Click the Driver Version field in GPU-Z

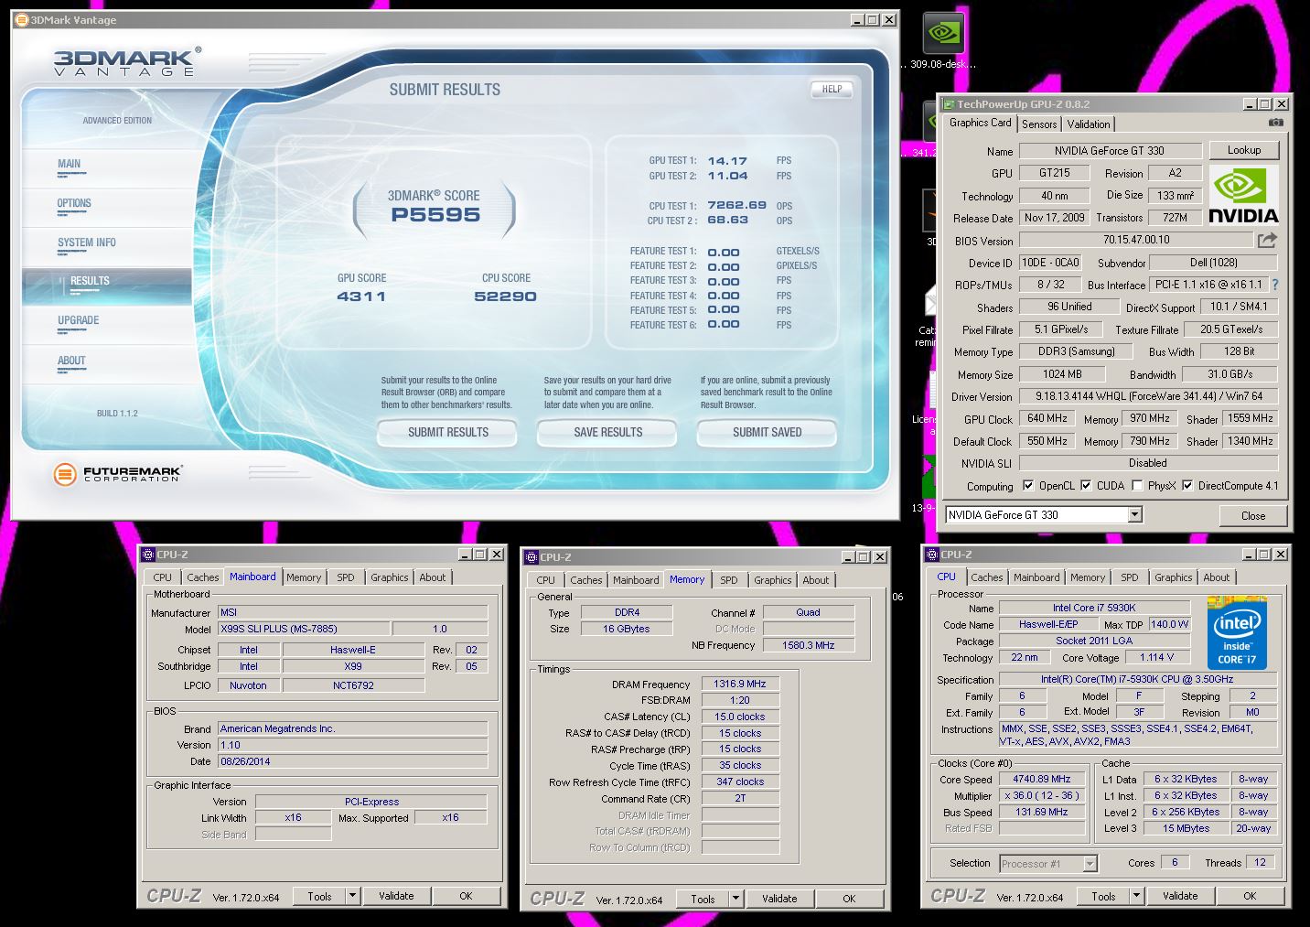1150,396
